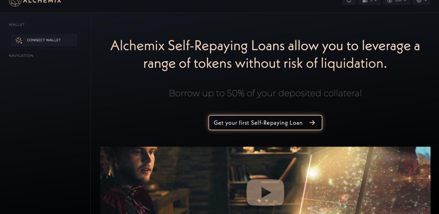Click the Self-Repaying Loans headline text
Screen dimensions: 439x214
click(x=265, y=55)
